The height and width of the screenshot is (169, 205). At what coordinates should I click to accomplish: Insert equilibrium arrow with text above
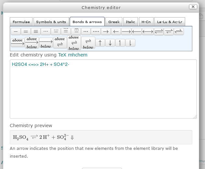(60, 42)
